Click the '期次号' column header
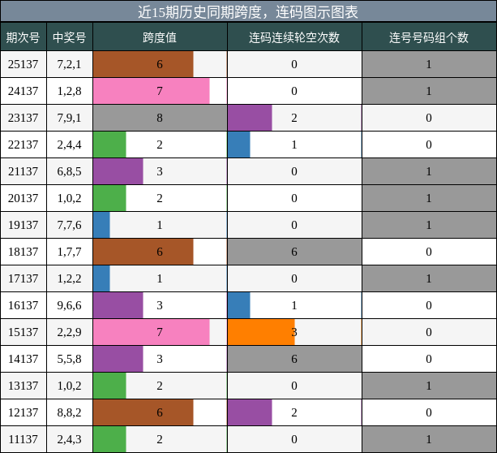Screen dimensions: 497x453 click(24, 37)
